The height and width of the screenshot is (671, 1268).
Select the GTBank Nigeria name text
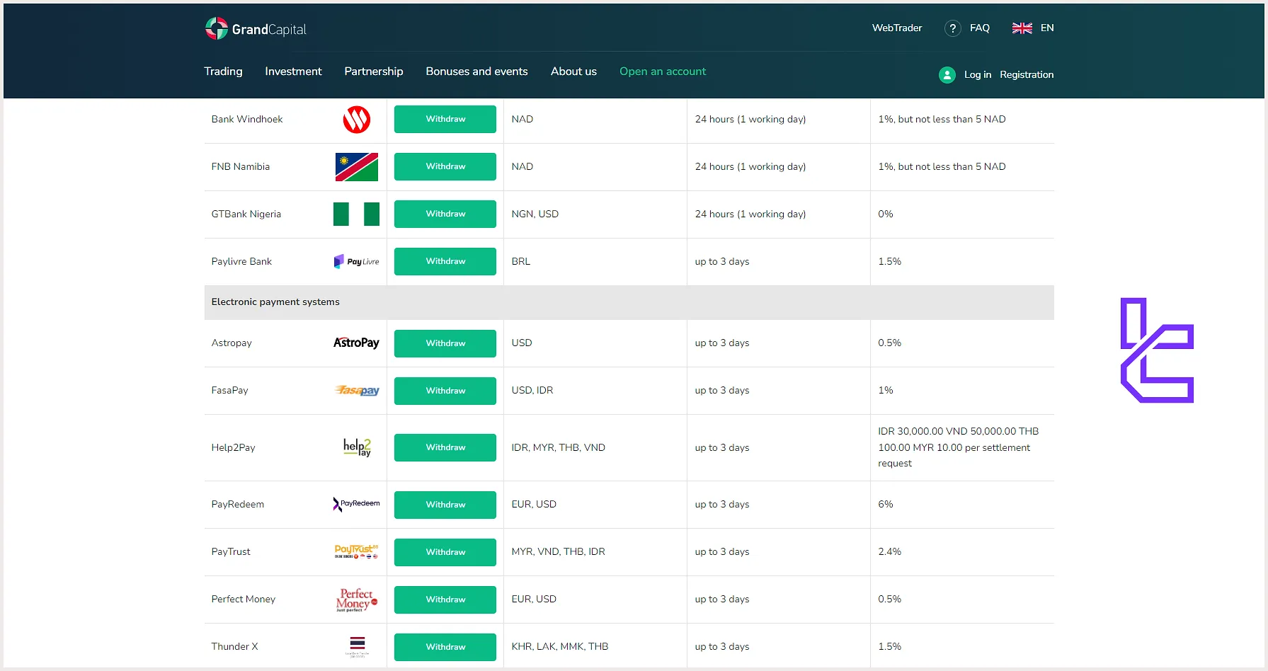246,214
